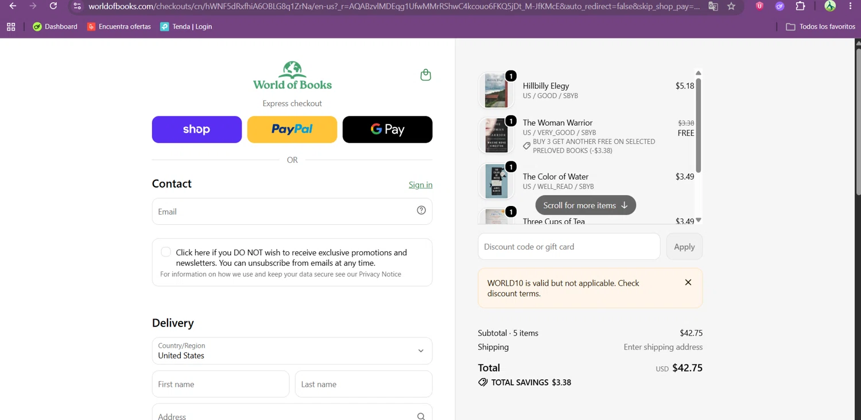Click the browser forward arrow
The width and height of the screenshot is (861, 420).
33,6
